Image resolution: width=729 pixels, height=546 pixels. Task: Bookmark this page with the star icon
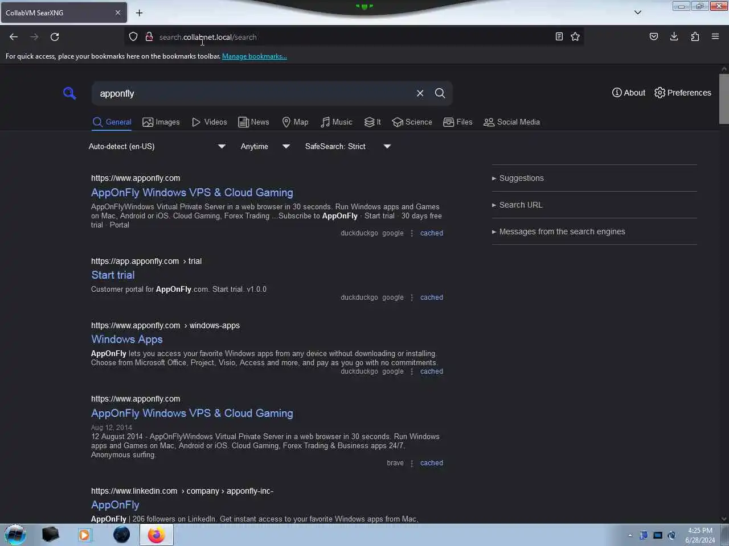point(575,36)
